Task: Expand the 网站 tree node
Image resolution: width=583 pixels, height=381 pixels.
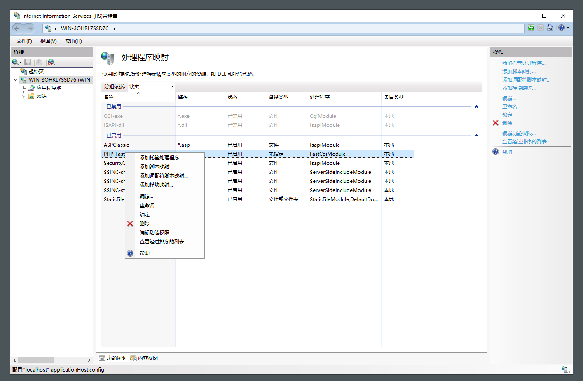Action: pyautogui.click(x=23, y=96)
